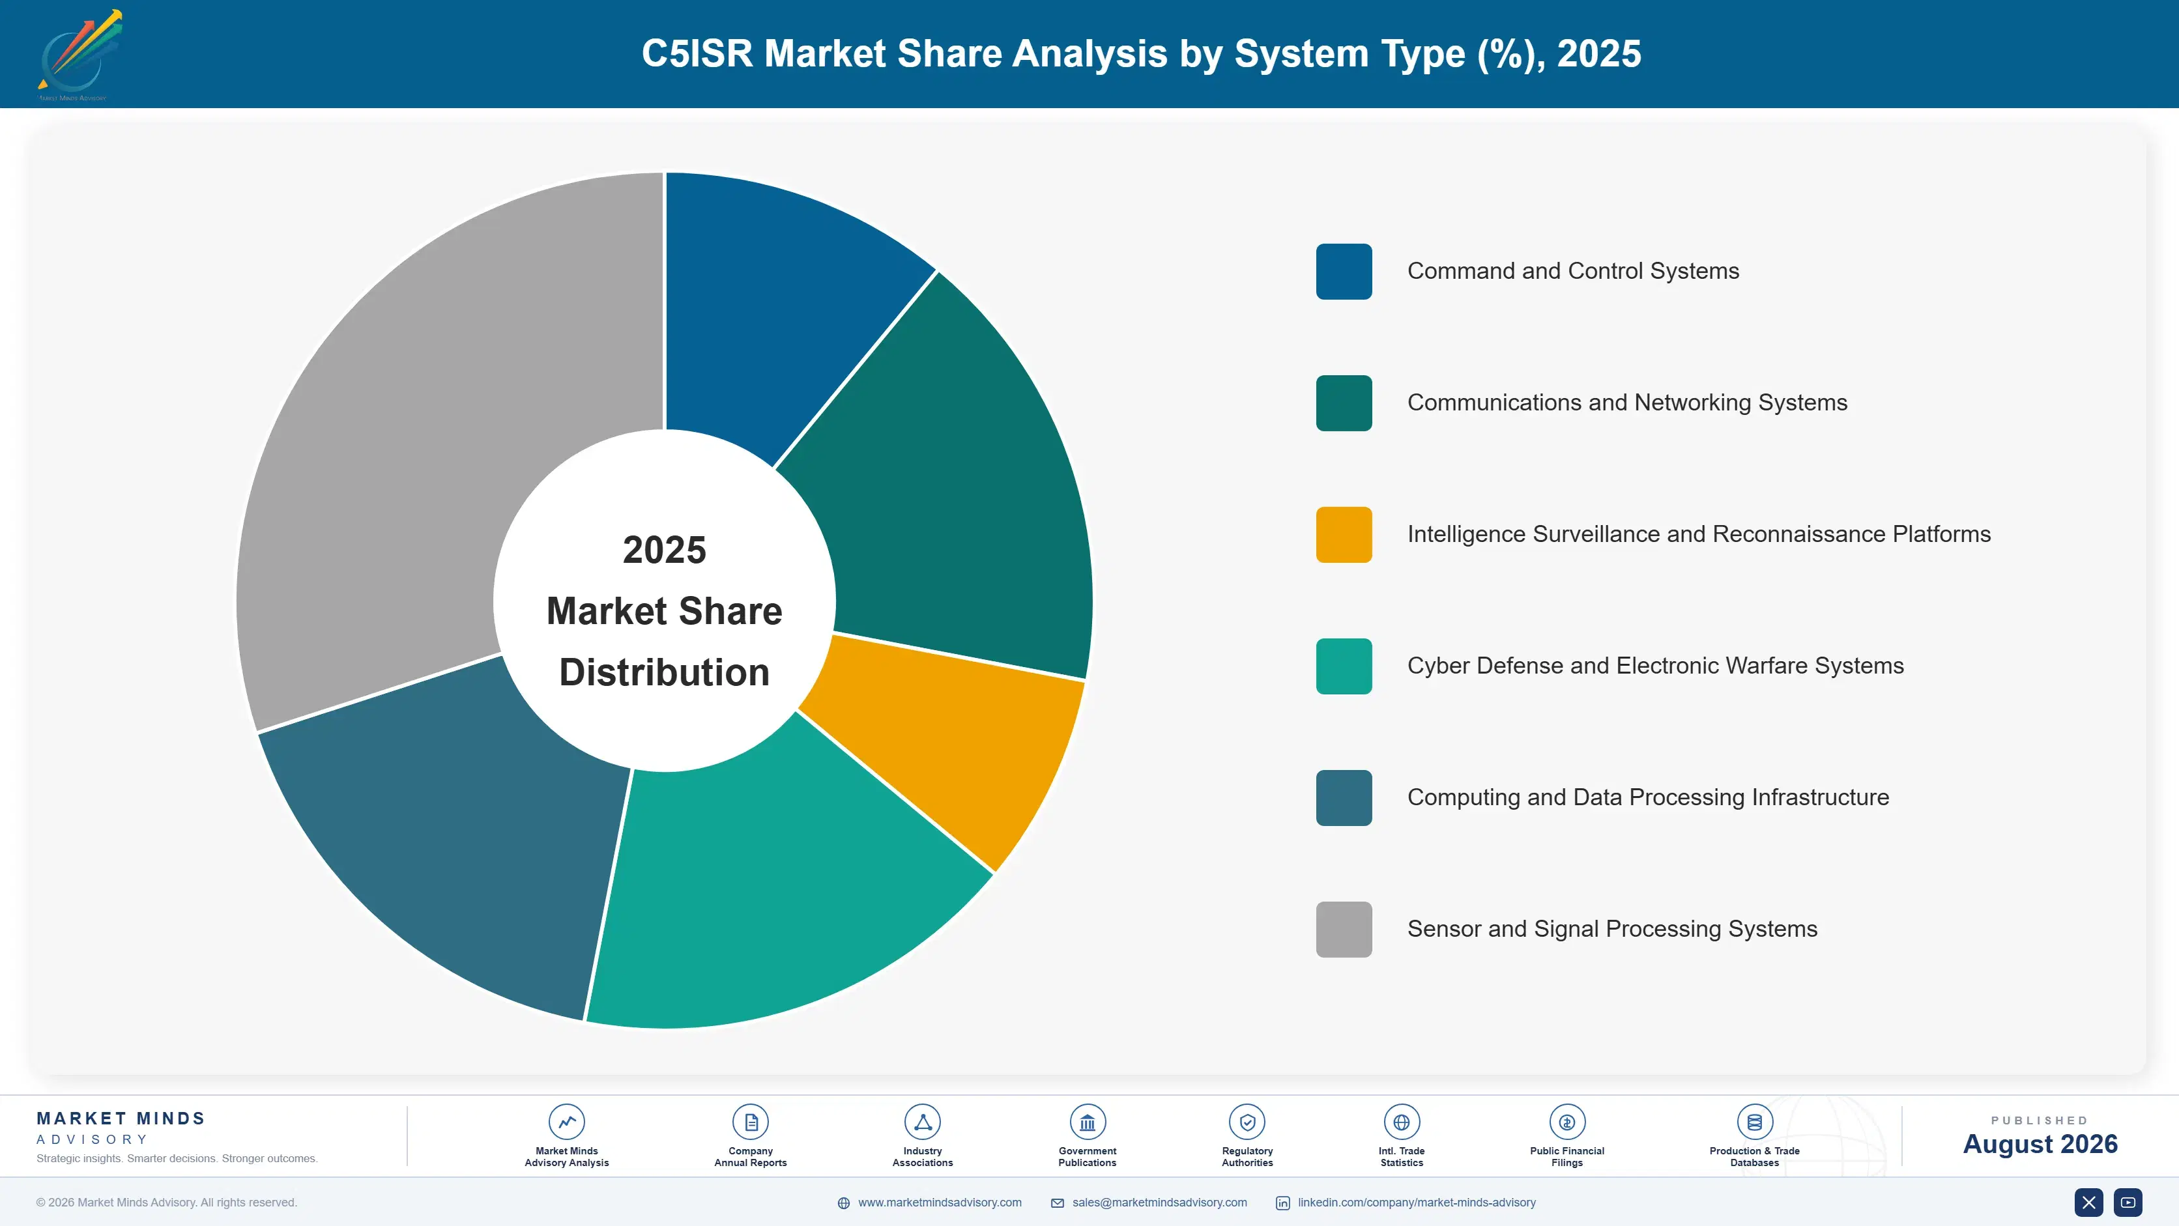The width and height of the screenshot is (2179, 1226).
Task: Click the 'August 2026' published date
Action: (x=2040, y=1144)
